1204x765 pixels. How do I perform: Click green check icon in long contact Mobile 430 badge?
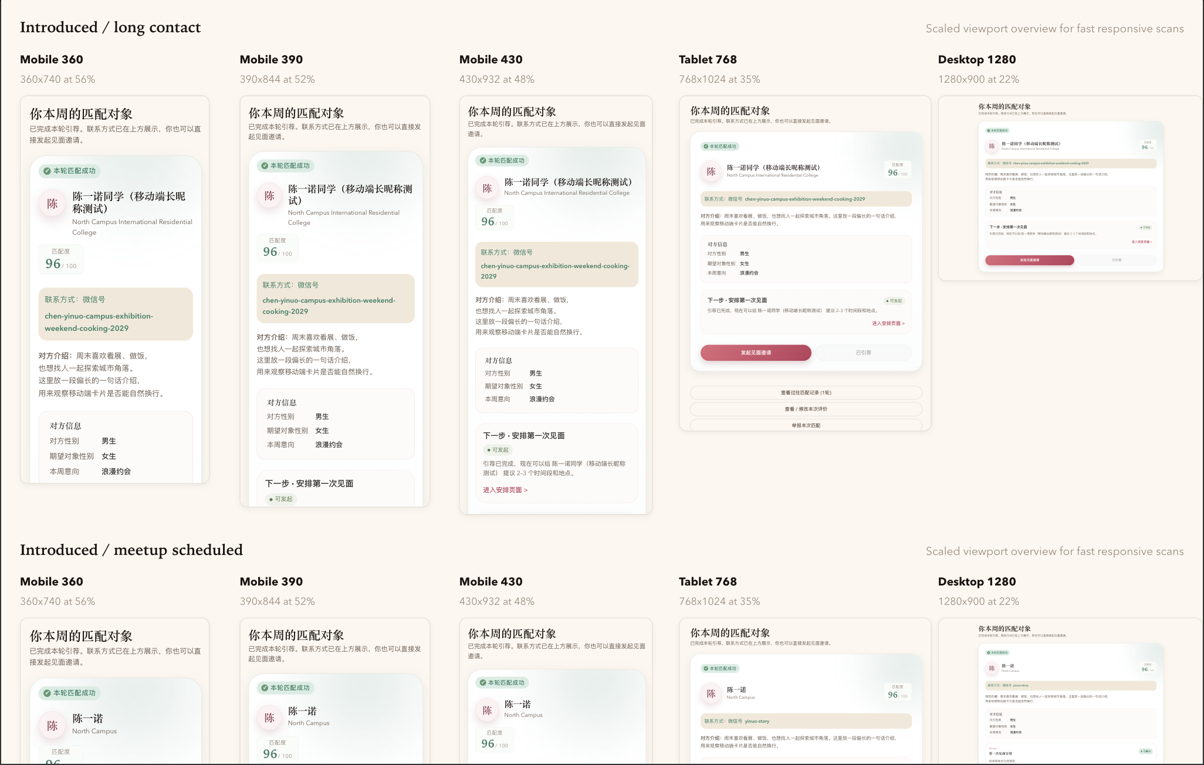[x=483, y=160]
